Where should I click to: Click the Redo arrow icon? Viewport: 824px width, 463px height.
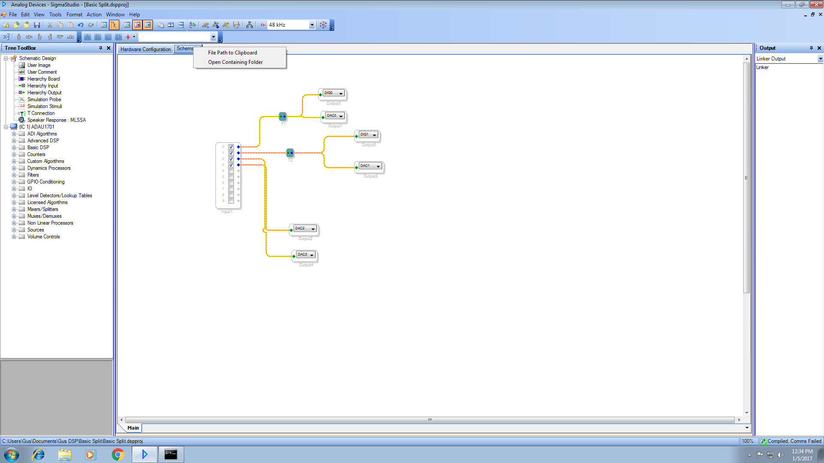pyautogui.click(x=91, y=25)
